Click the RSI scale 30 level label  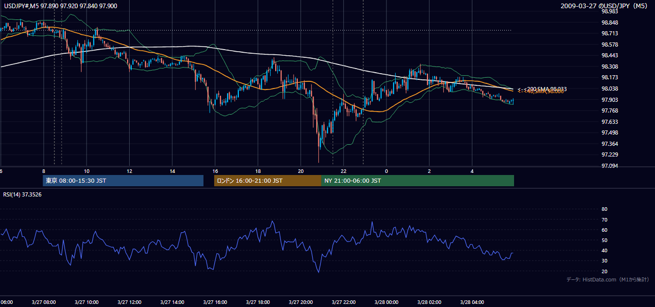(x=604, y=261)
